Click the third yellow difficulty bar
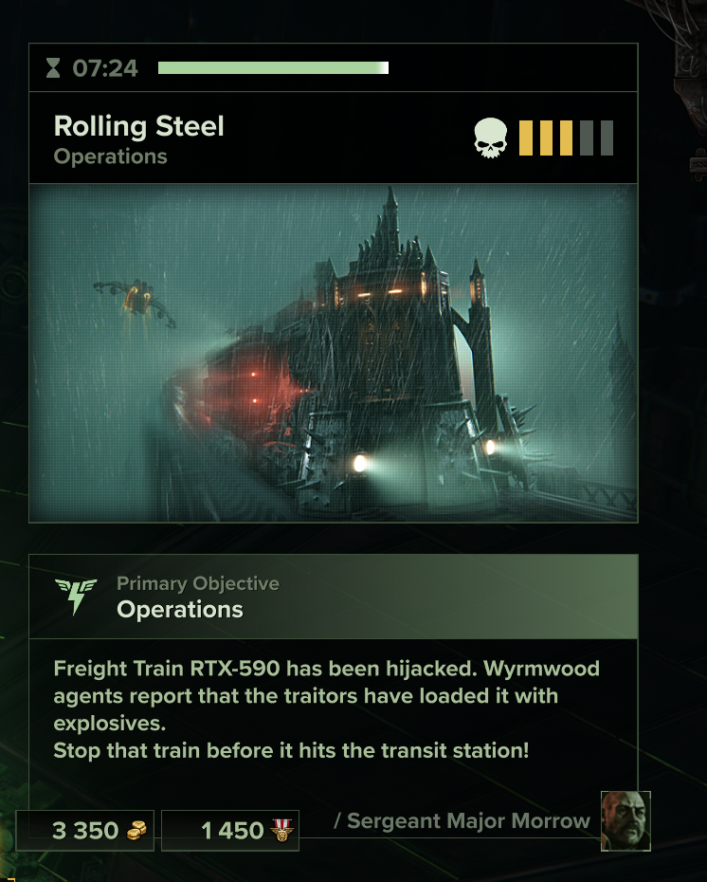This screenshot has width=707, height=882. pyautogui.click(x=566, y=138)
